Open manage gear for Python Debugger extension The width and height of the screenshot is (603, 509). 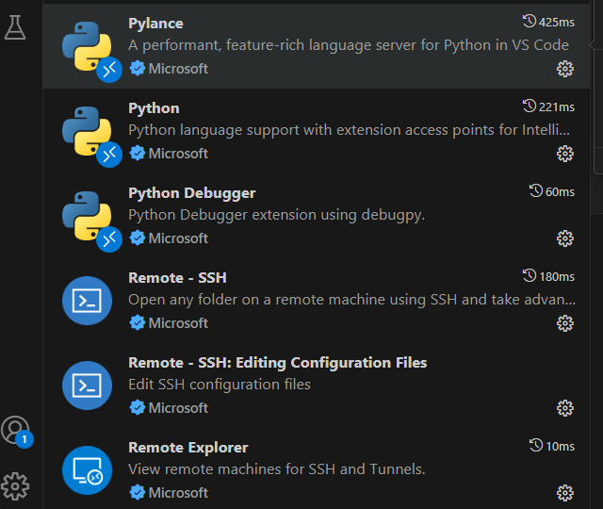click(x=565, y=238)
